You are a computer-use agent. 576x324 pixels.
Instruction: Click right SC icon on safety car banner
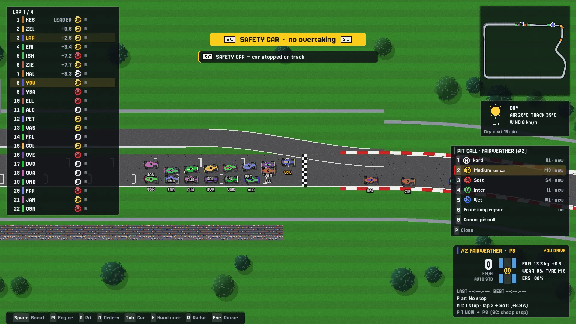pos(346,39)
